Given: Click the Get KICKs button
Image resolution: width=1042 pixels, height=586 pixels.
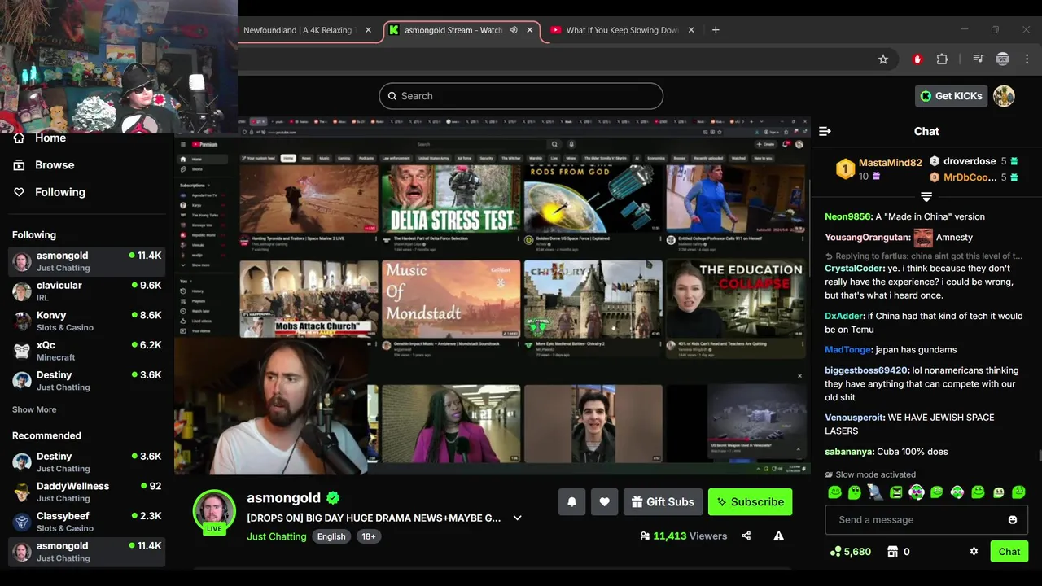Looking at the screenshot, I should coord(951,96).
